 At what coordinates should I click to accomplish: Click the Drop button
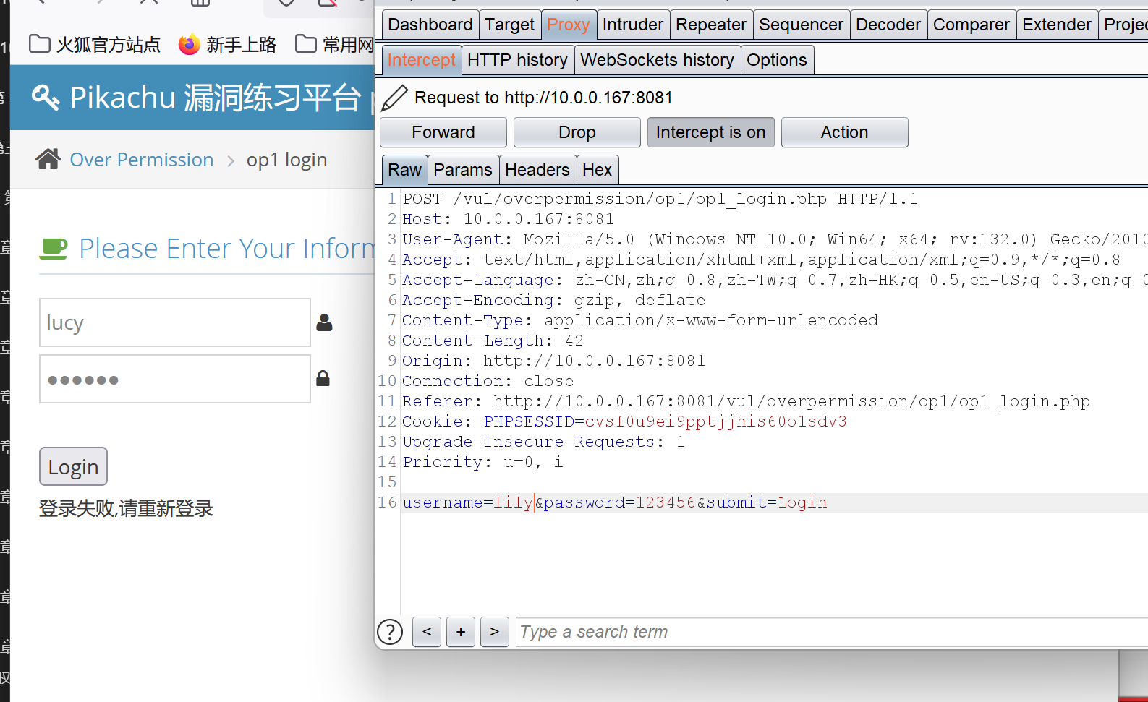[577, 132]
